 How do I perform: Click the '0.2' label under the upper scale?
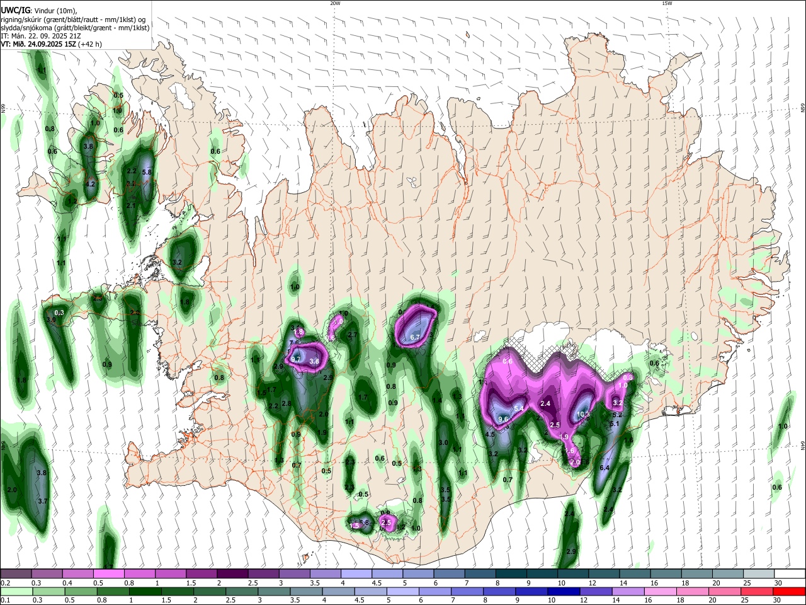tap(4, 583)
